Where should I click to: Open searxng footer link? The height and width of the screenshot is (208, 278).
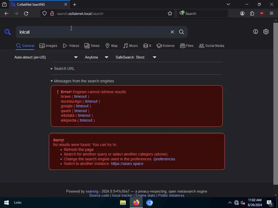[92, 191]
